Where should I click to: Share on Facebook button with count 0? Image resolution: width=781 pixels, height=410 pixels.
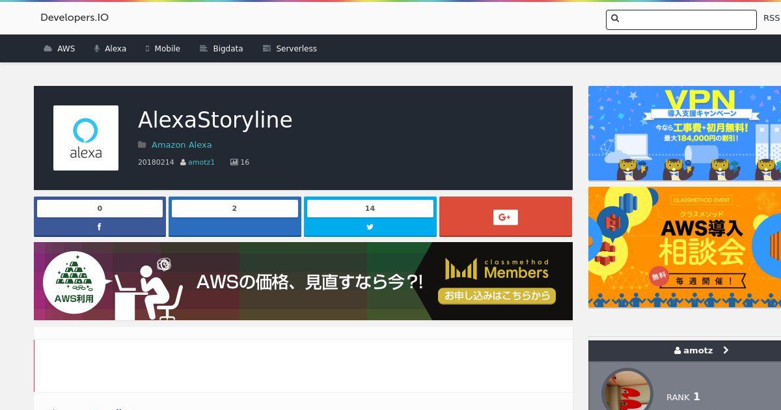point(100,217)
